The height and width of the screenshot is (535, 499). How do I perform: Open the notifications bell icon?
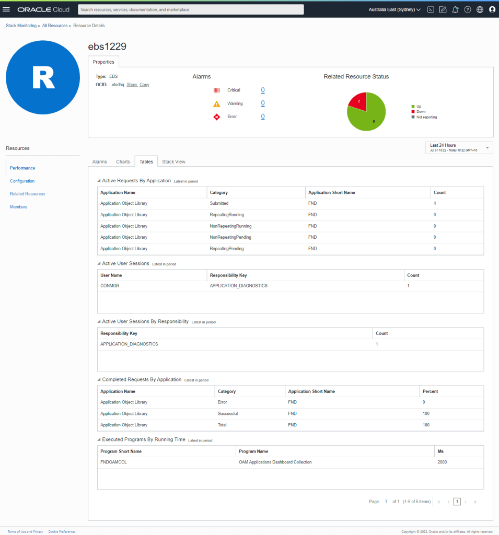455,9
